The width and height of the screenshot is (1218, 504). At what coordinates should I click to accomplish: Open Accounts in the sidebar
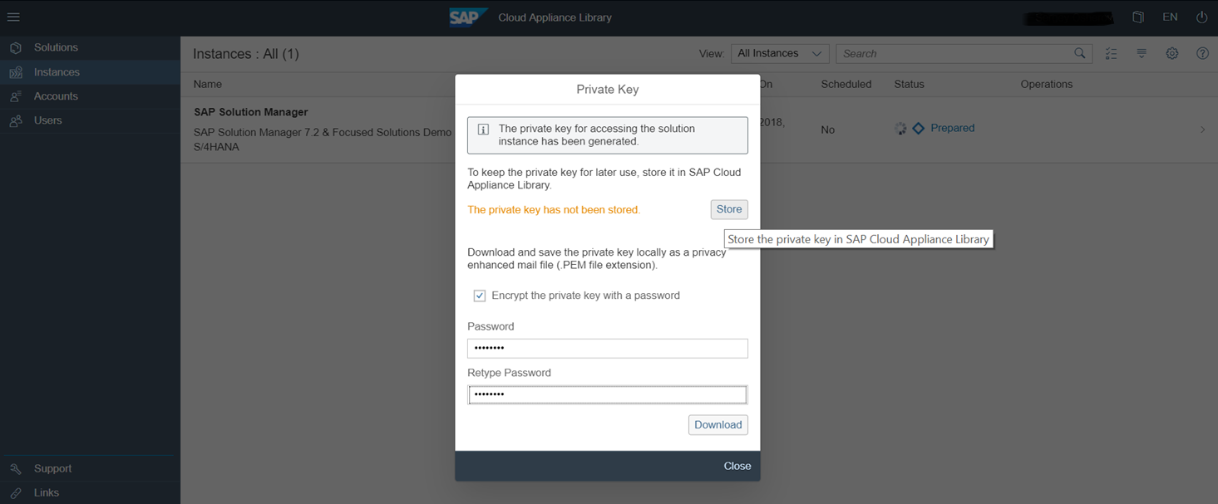(56, 96)
